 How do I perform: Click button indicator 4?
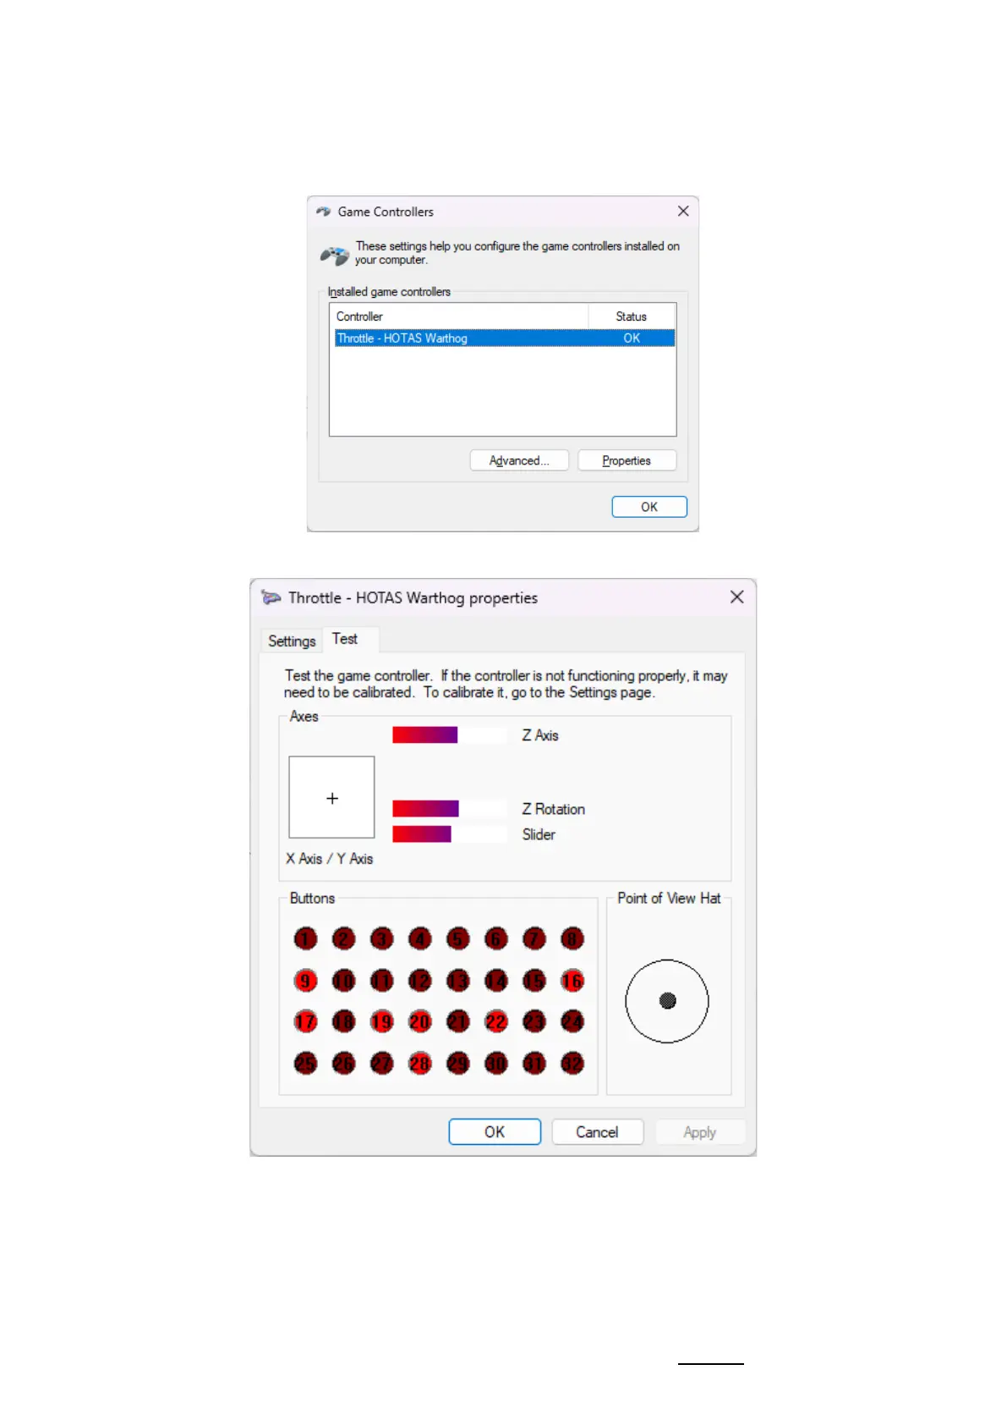point(419,938)
